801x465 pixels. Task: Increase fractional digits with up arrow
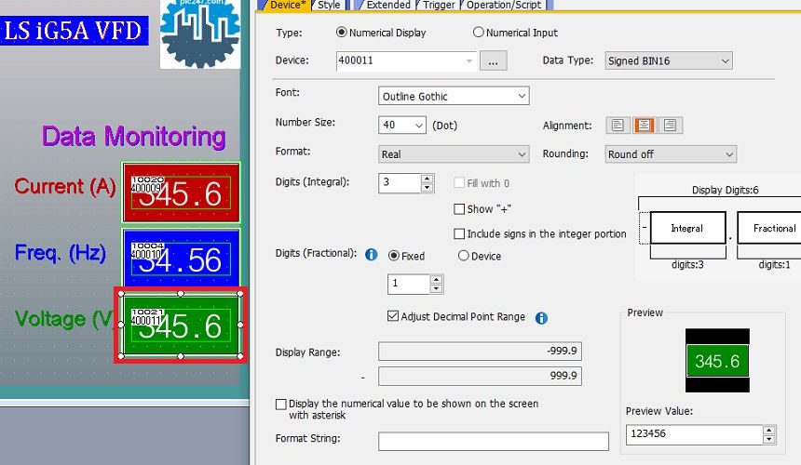[x=436, y=279]
